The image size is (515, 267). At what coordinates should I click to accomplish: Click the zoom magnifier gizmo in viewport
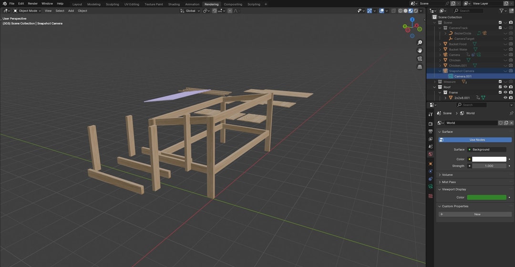420,42
